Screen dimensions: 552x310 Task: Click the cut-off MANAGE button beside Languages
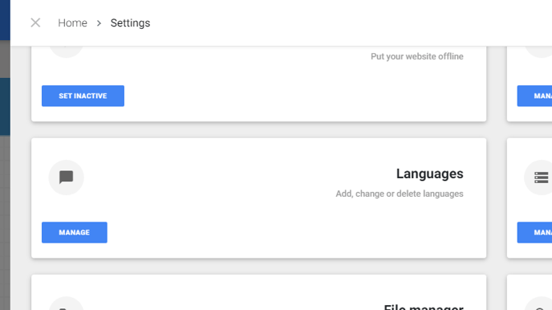534,233
